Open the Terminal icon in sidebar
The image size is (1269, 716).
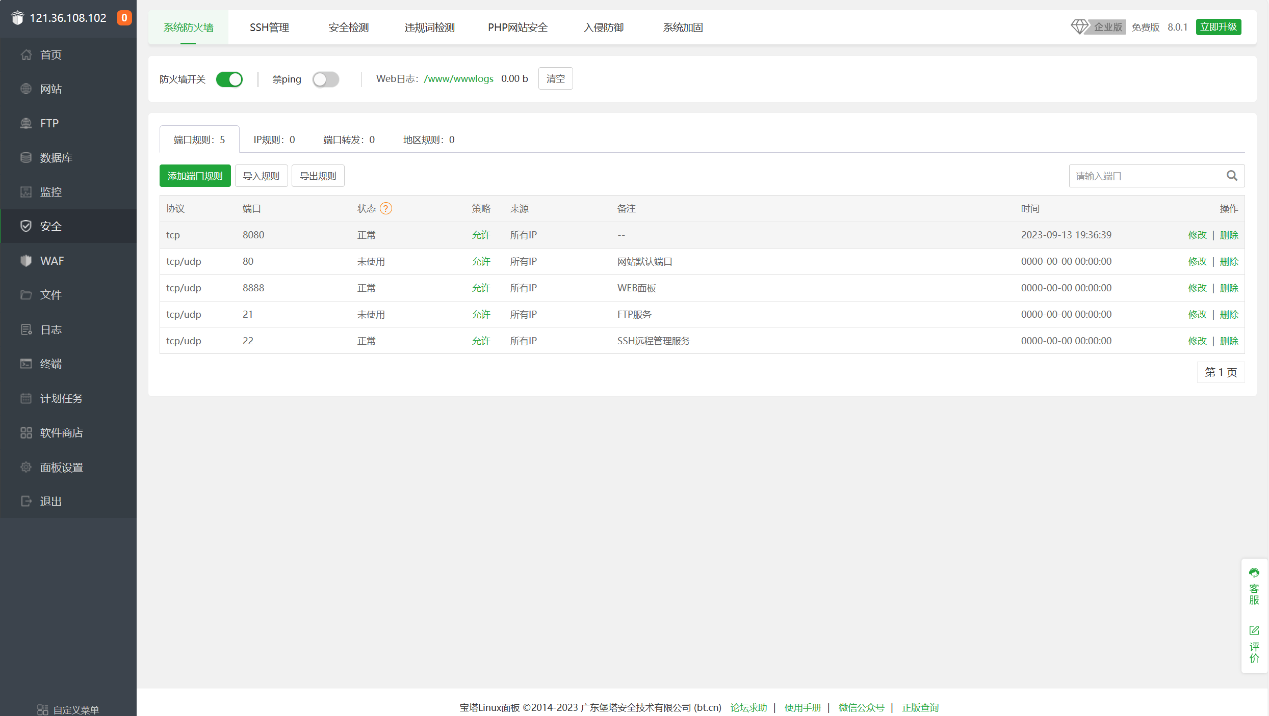coord(26,364)
